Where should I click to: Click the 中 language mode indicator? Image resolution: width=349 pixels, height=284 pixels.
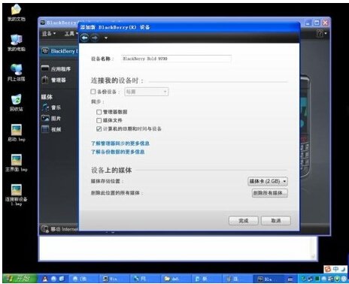[x=335, y=269]
